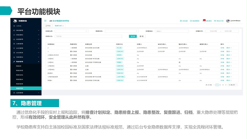Viewport: 247px width, 139px height.
Task: Go to page 2 in pagination
Action: pos(220,85)
